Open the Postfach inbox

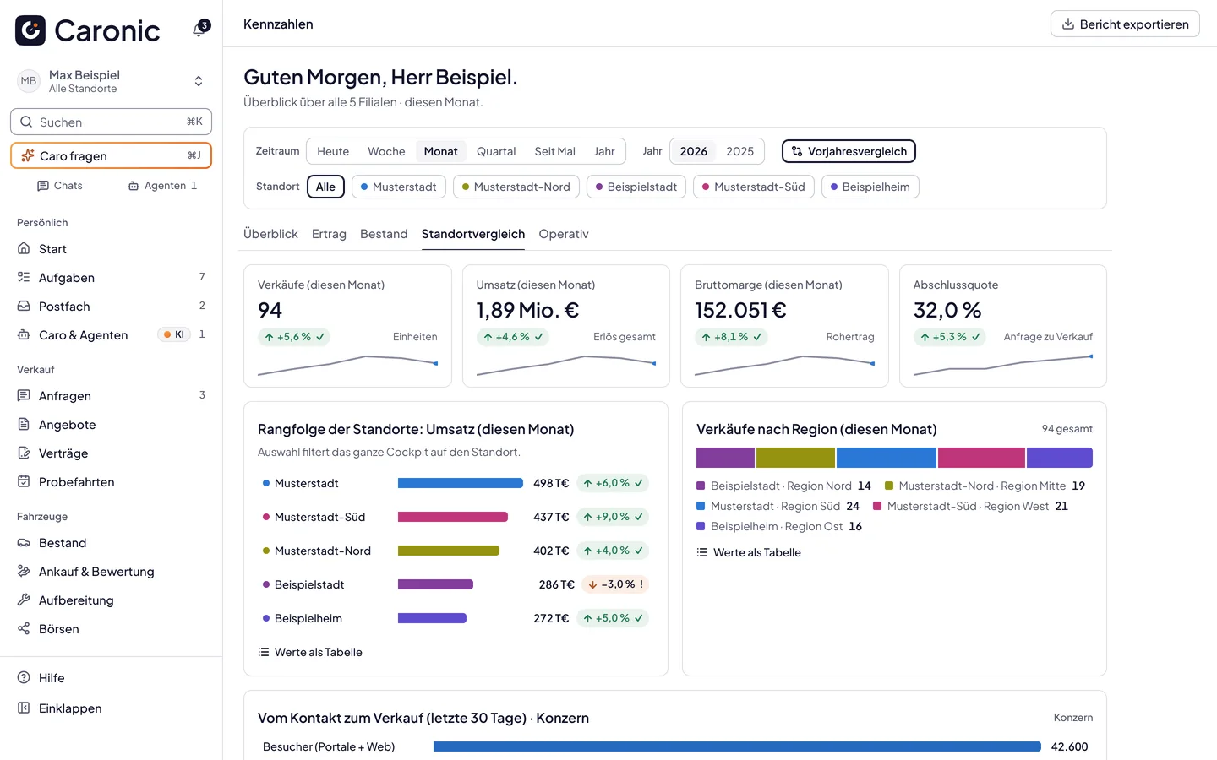click(x=111, y=307)
